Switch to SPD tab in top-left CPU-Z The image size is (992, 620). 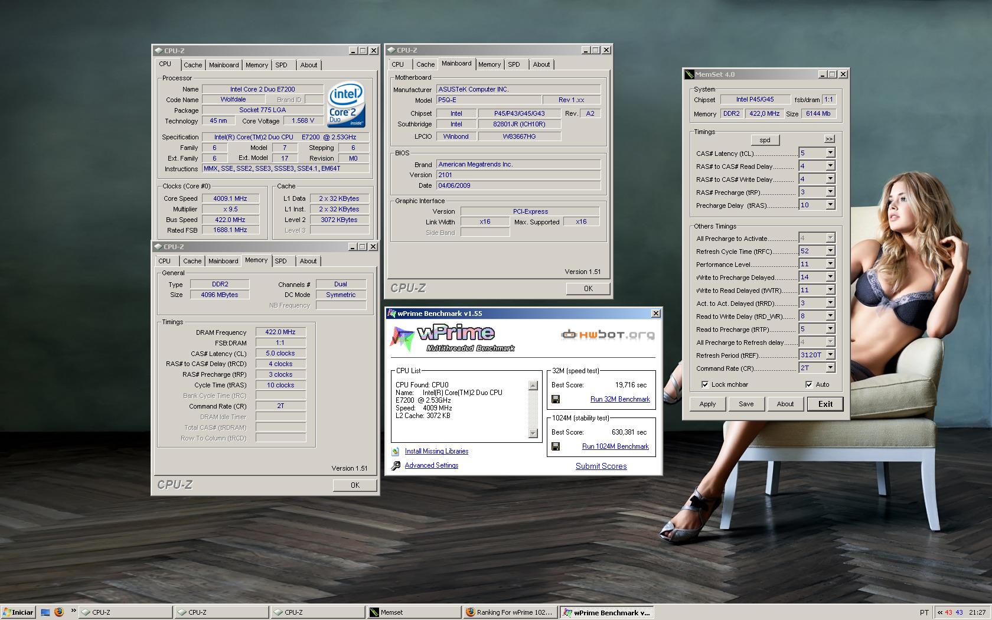click(282, 65)
